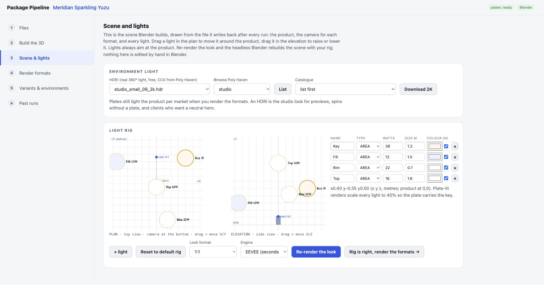Turn off the Top light checkbox
The width and height of the screenshot is (544, 285).
click(446, 178)
